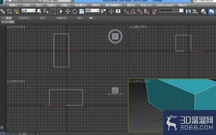Open the 创建(C) menu
Viewport: 216px width, 135px height.
point(65,5)
